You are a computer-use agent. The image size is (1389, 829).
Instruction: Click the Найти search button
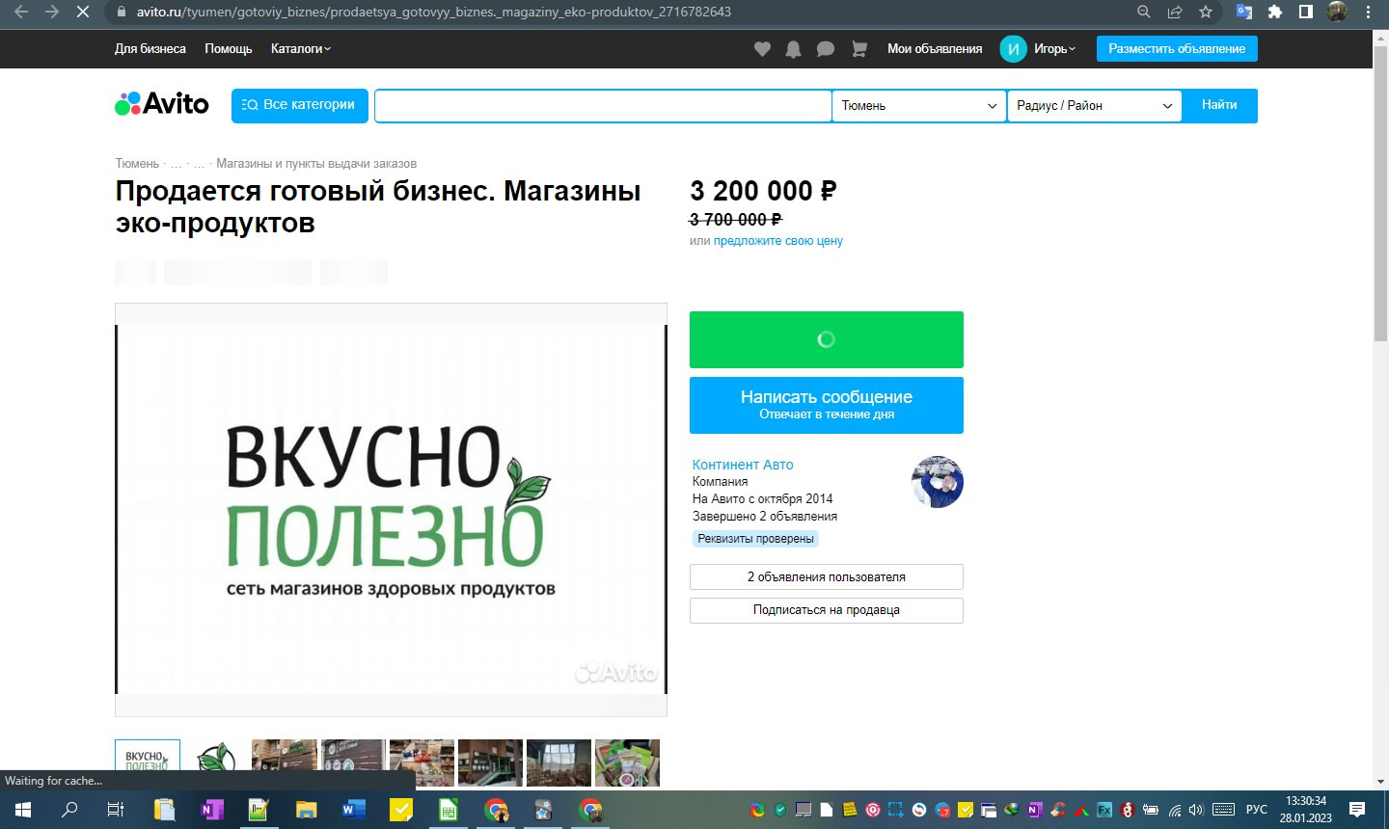1219,105
